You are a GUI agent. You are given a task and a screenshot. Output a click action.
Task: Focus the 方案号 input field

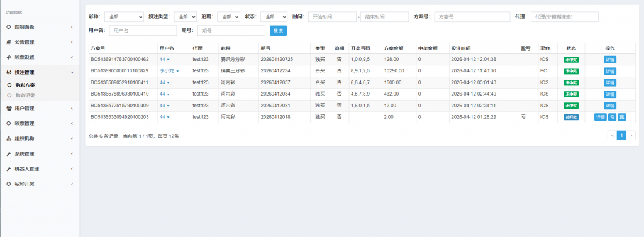point(472,16)
